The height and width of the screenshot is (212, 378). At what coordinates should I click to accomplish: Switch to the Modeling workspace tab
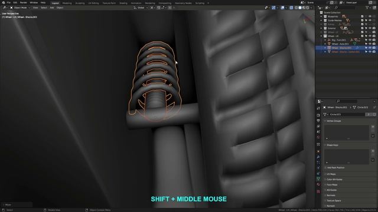click(x=67, y=3)
